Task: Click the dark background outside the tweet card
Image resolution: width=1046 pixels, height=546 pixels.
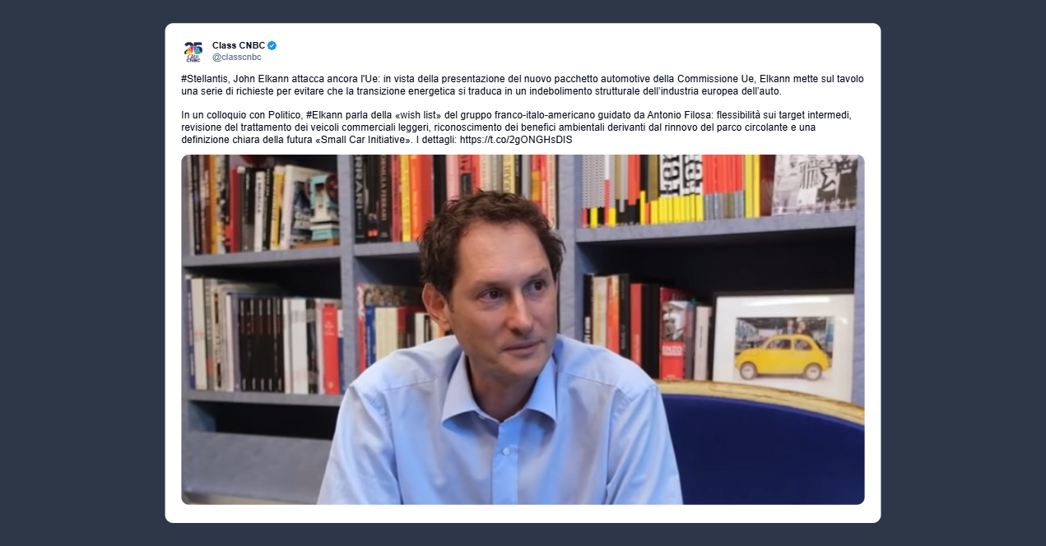Action: pos(82,271)
